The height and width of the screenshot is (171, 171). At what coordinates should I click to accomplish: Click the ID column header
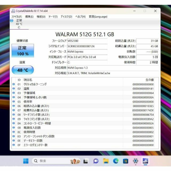[19, 80]
